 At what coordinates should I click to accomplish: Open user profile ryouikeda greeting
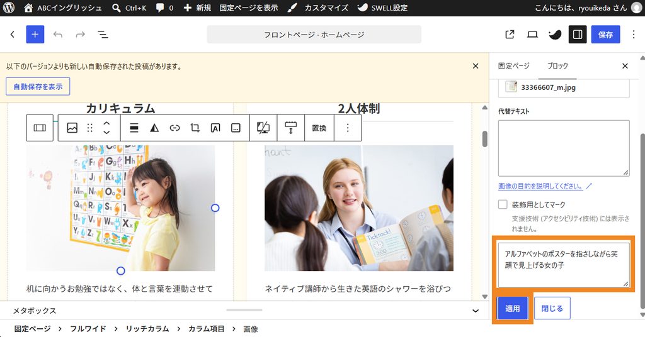[588, 8]
